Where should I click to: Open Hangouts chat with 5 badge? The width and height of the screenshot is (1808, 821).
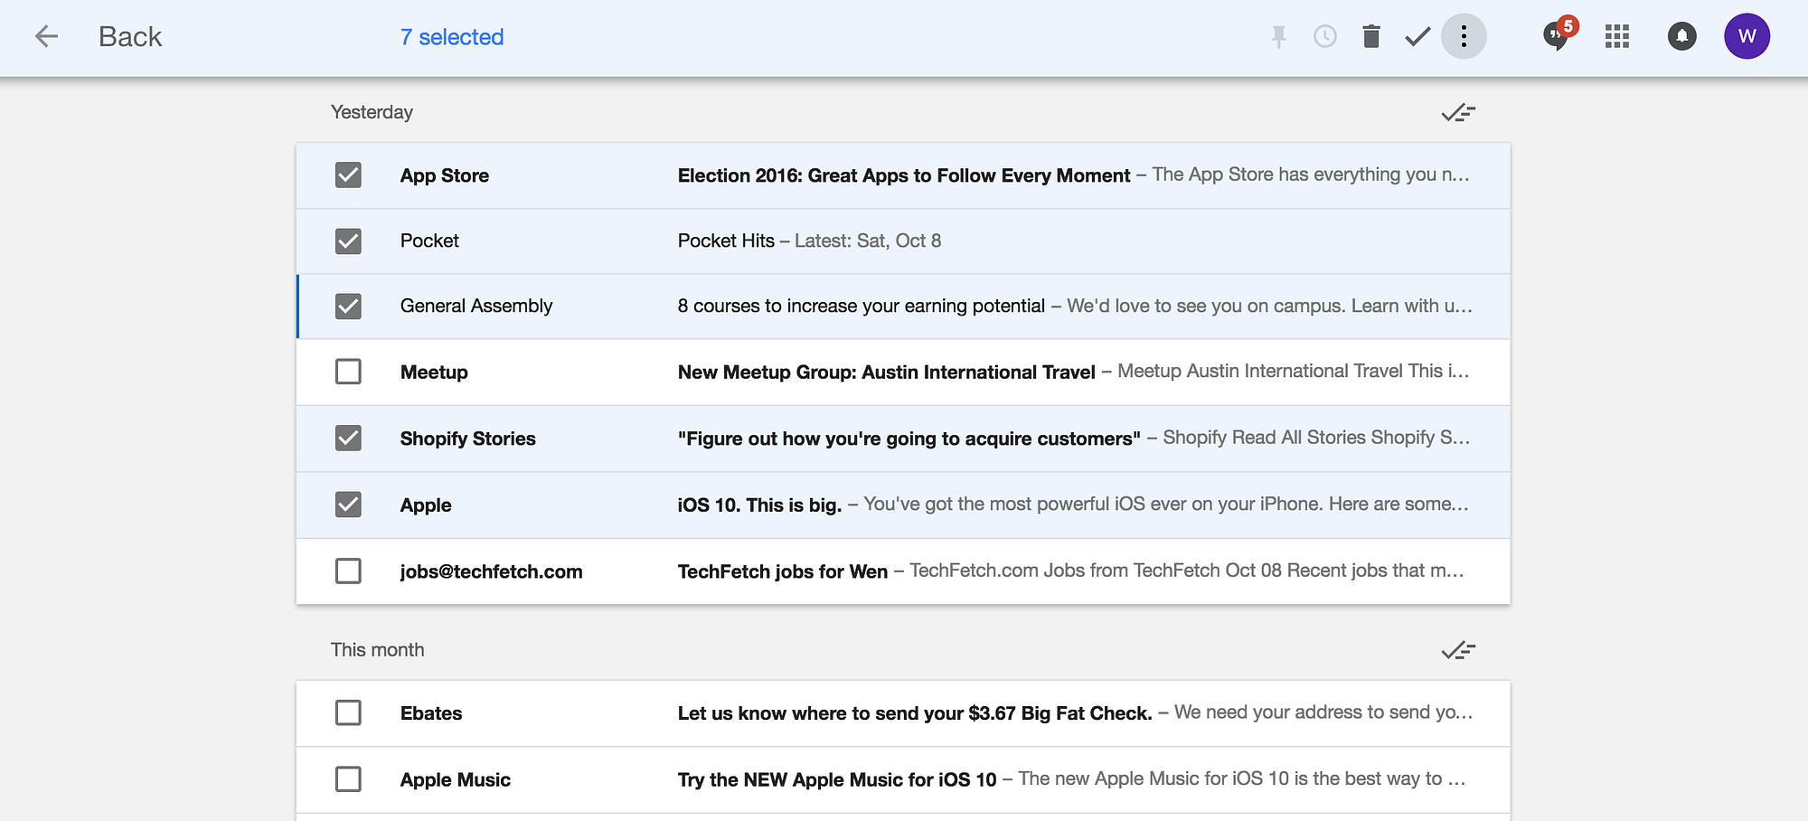[1557, 36]
